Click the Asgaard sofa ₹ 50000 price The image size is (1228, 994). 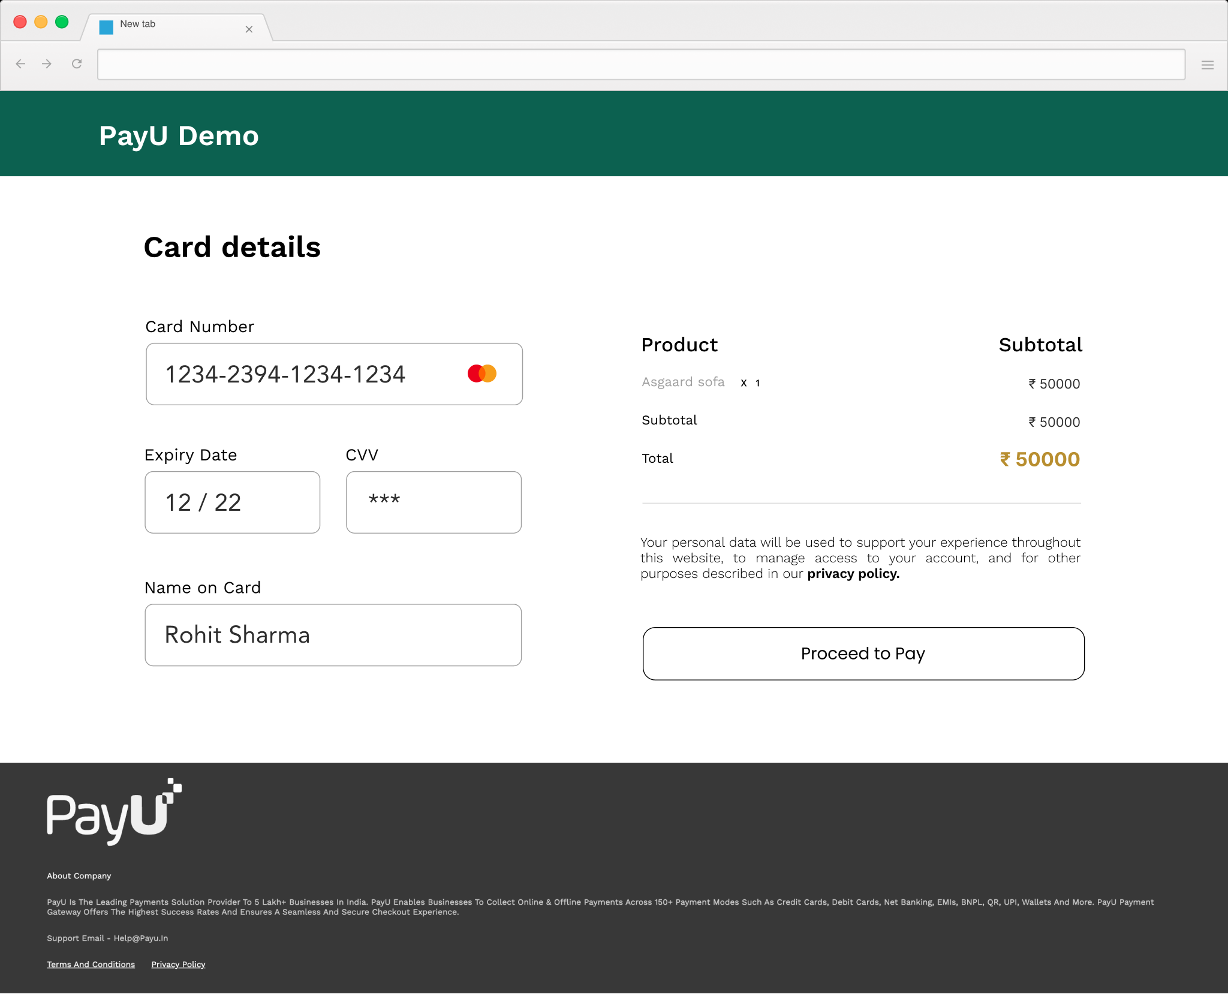1054,384
